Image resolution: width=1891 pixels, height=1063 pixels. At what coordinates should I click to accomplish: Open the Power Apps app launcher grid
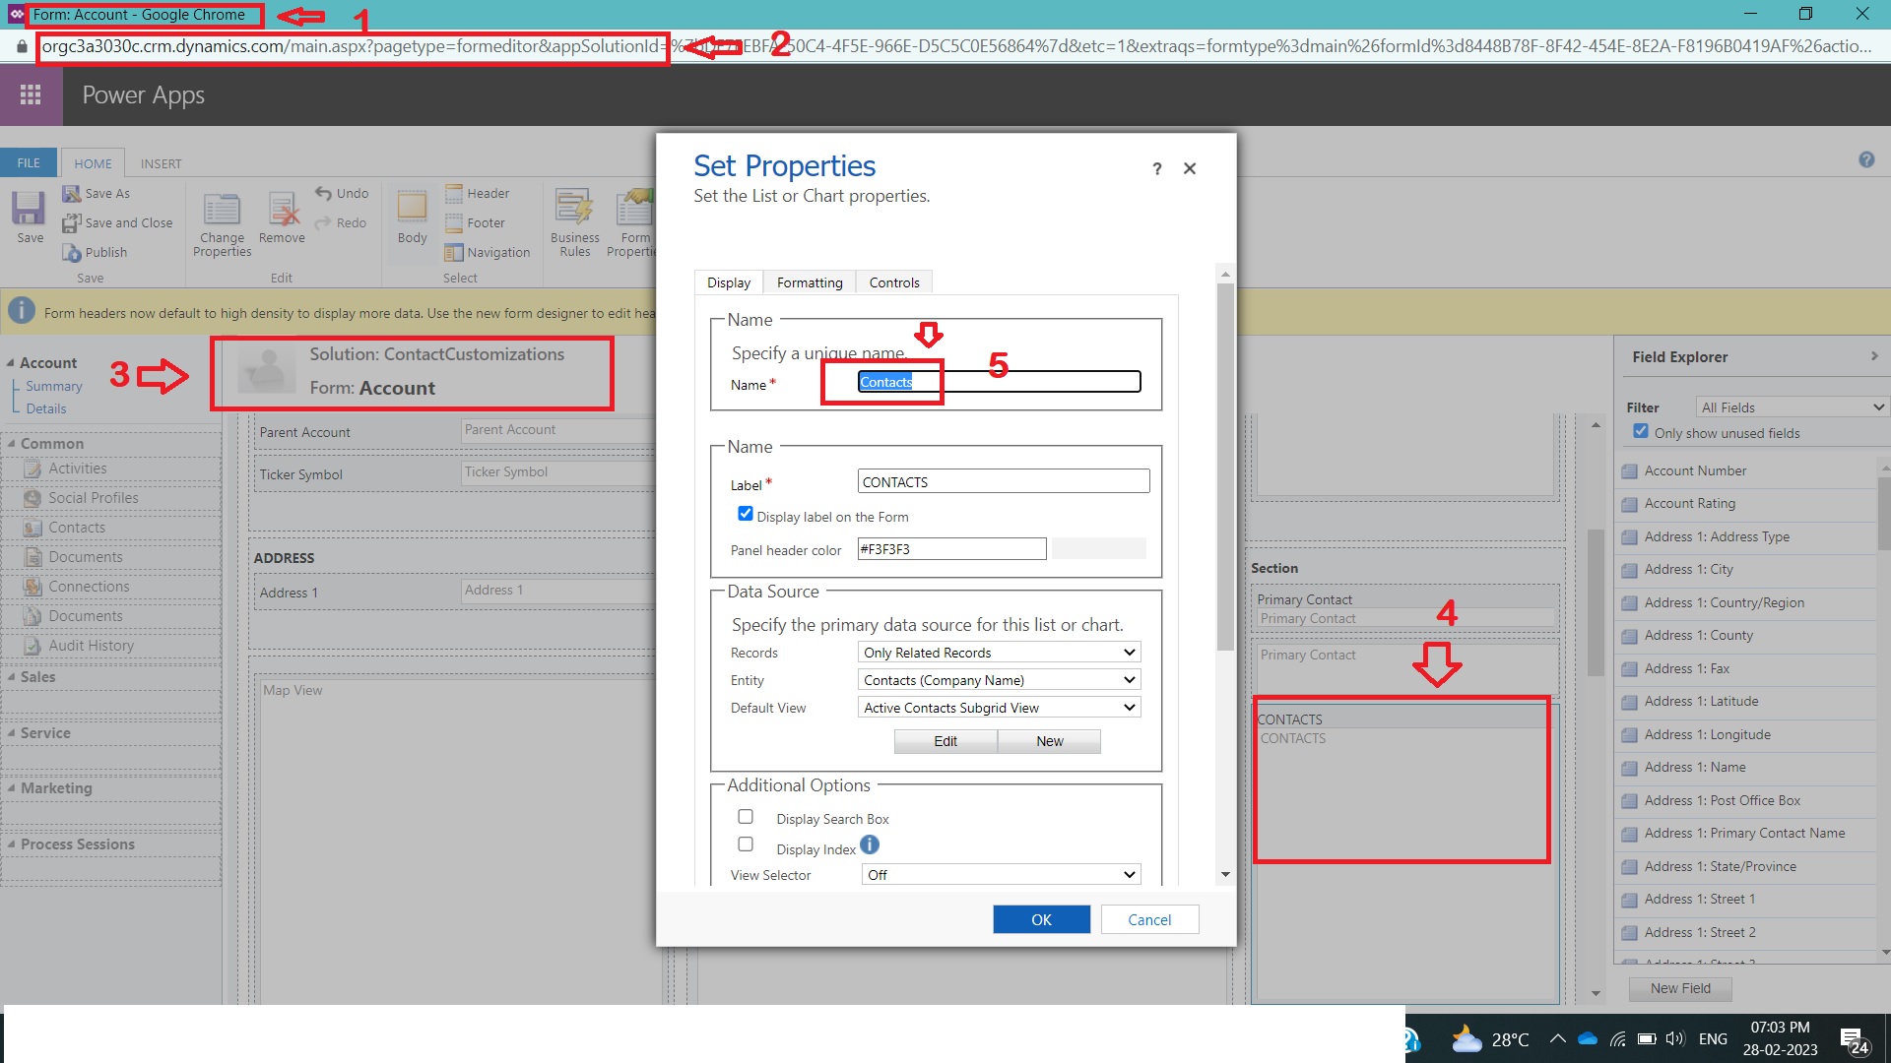31,94
